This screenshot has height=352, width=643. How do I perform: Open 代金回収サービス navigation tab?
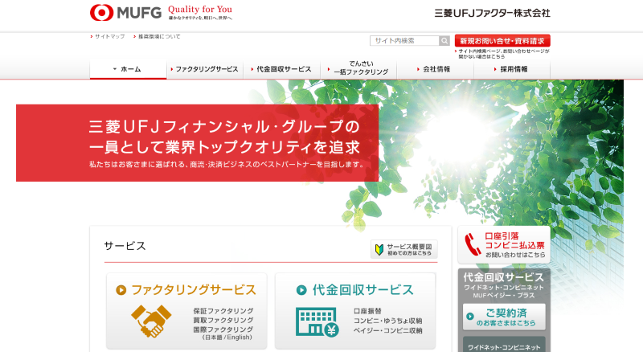(282, 69)
